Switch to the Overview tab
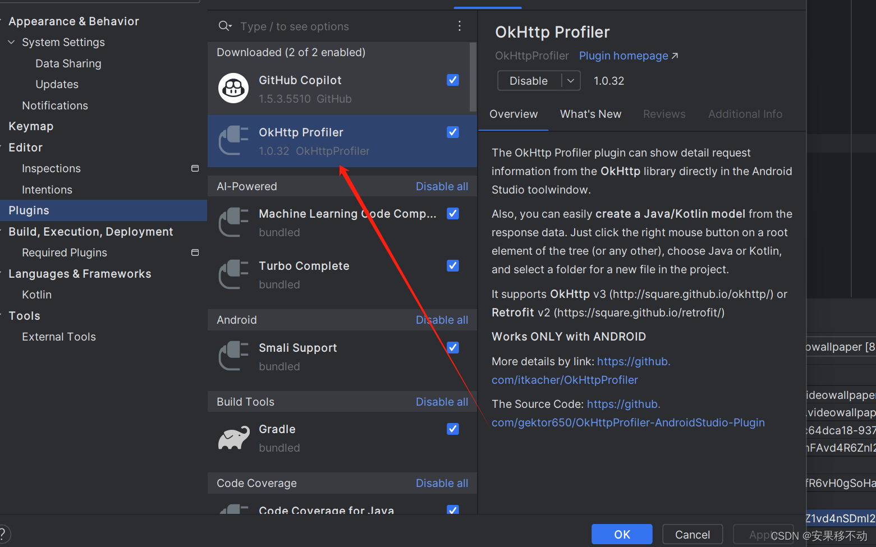 click(513, 114)
